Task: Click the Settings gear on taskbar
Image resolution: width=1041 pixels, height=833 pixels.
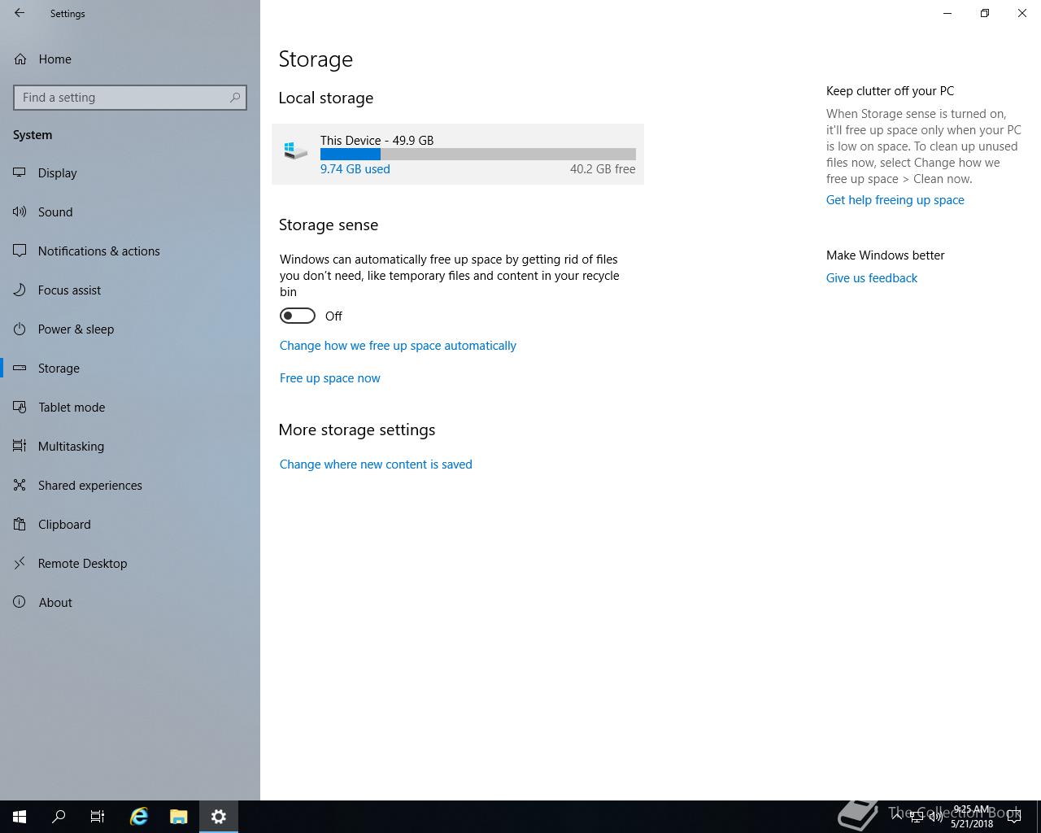Action: click(219, 817)
